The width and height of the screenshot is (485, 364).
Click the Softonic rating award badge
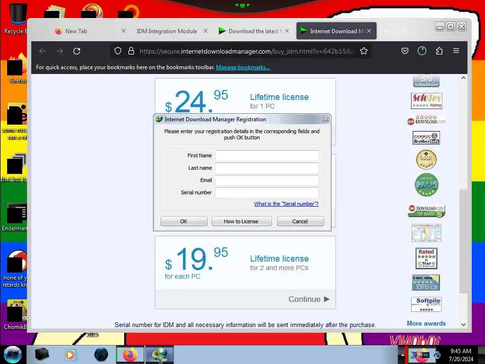pyautogui.click(x=427, y=101)
